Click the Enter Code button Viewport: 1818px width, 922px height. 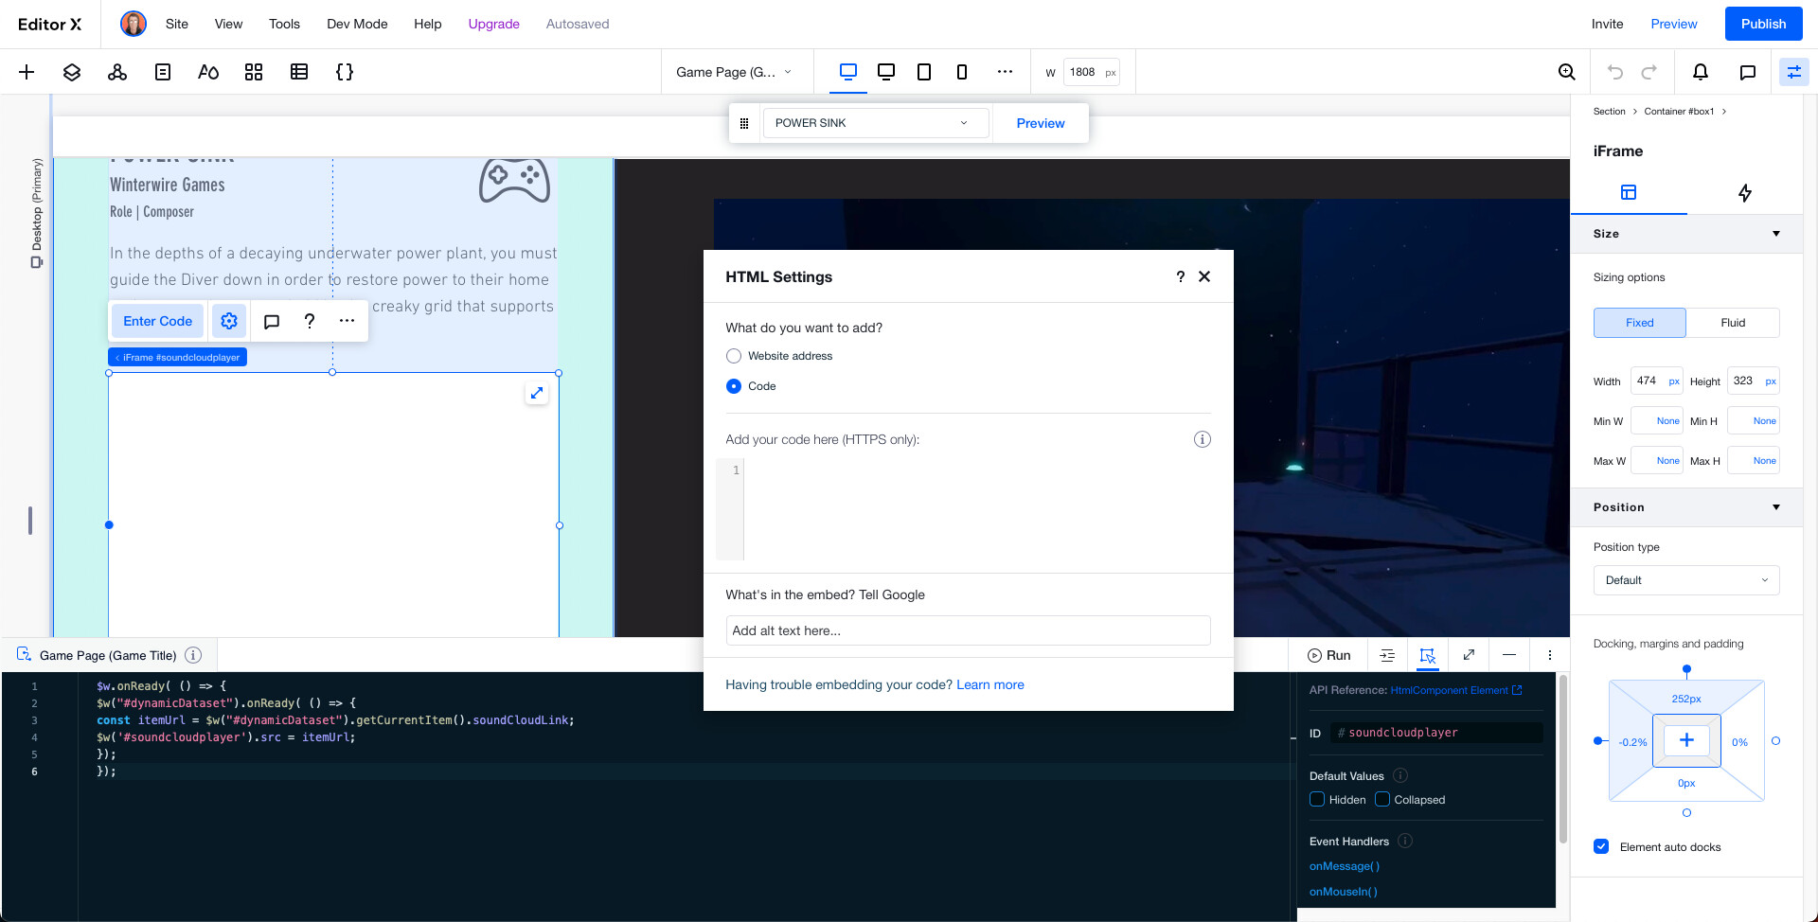(158, 321)
